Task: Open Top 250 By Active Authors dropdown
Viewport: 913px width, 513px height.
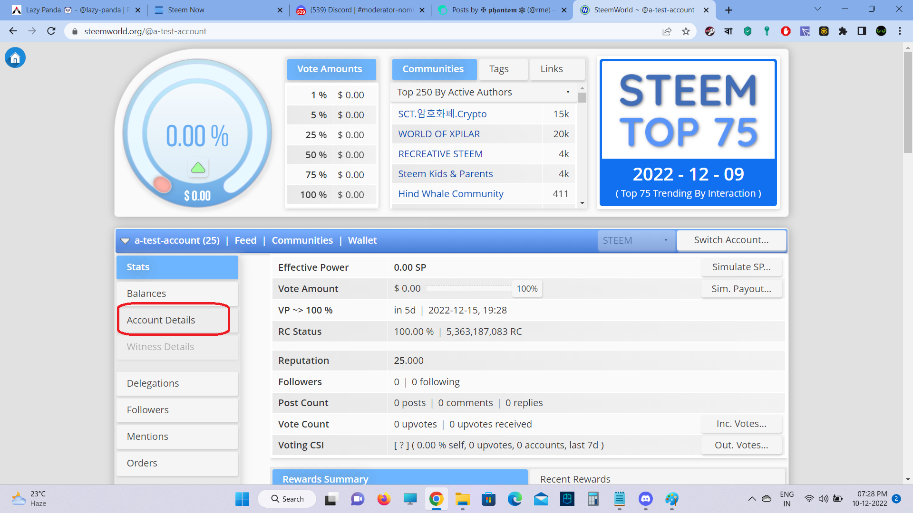Action: coord(483,92)
